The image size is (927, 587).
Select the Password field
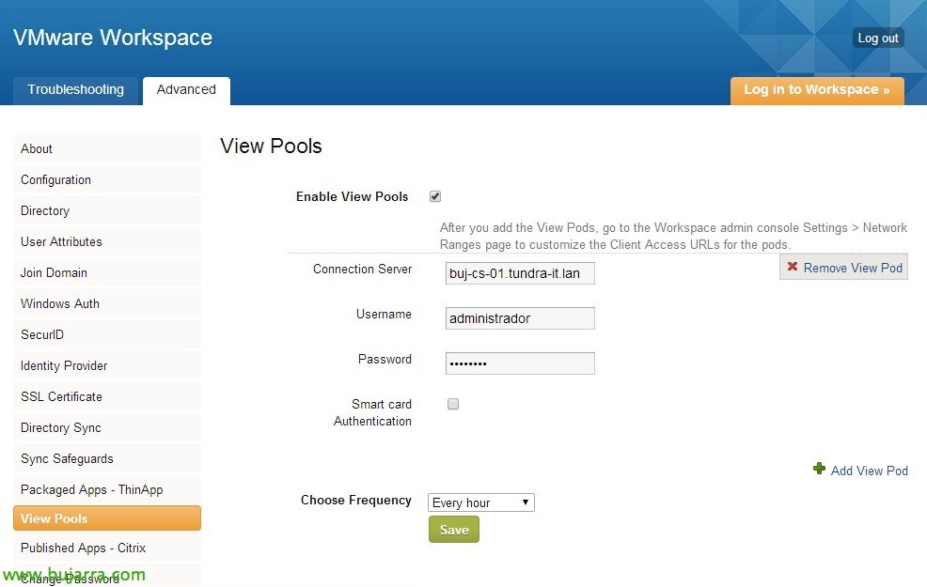[520, 363]
